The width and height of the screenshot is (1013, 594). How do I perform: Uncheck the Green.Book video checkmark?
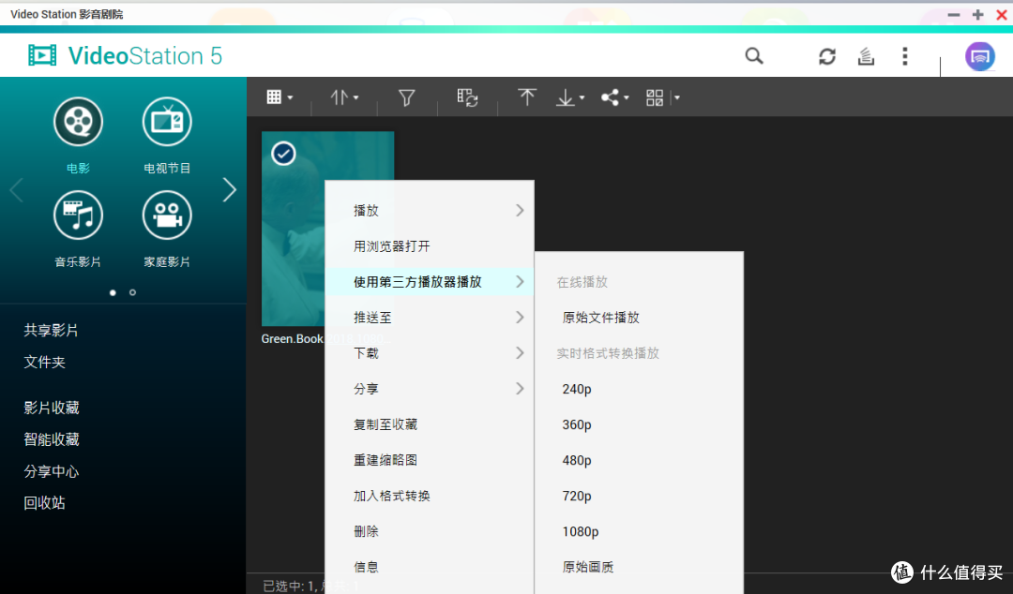(x=283, y=154)
